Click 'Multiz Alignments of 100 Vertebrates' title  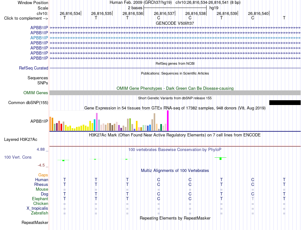pos(175,170)
